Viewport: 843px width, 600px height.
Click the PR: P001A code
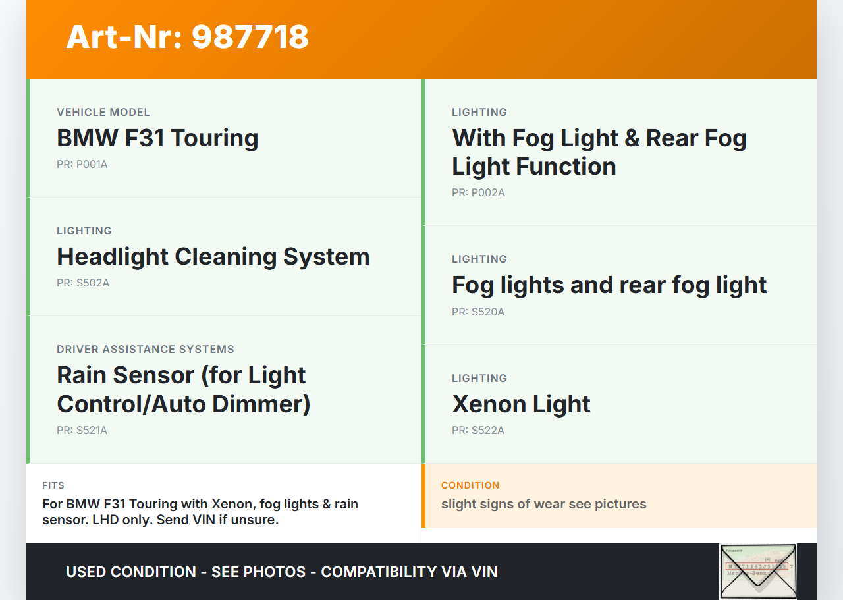[82, 165]
